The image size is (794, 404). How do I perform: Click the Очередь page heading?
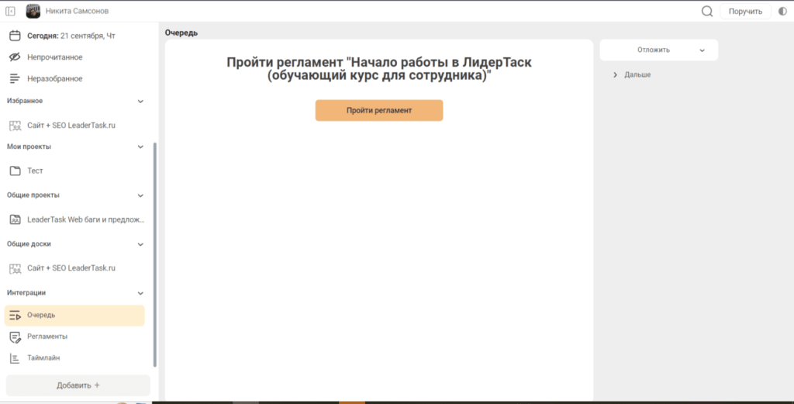[181, 33]
